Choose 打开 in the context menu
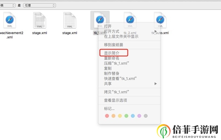Viewport: 221px width, 140px height. click(x=108, y=26)
